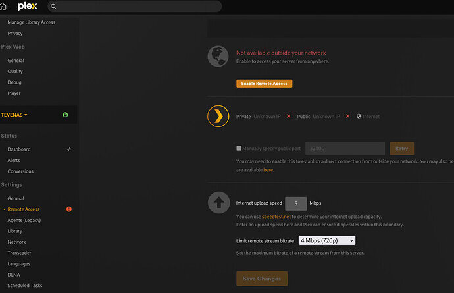Open Network settings
Screen dimensions: 454x293
[17, 242]
